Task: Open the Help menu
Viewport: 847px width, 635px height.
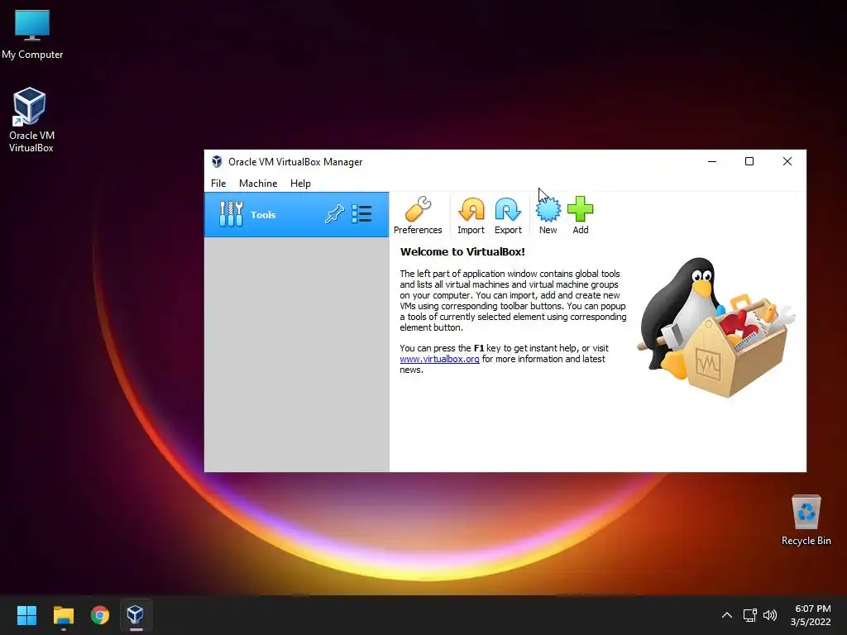Action: coord(300,183)
